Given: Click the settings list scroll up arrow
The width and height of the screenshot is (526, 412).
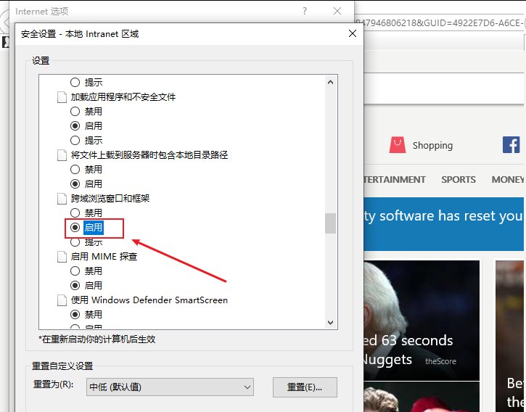Looking at the screenshot, I should pyautogui.click(x=330, y=82).
